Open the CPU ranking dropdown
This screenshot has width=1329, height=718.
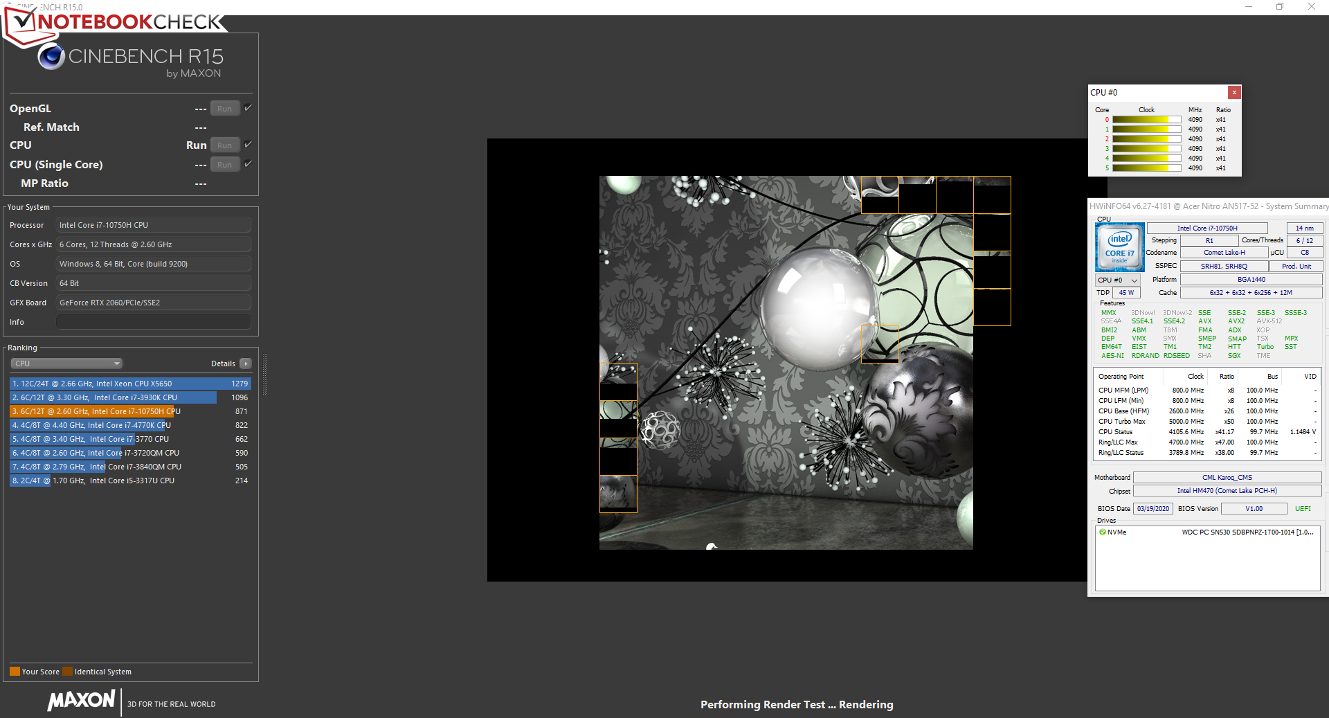click(66, 364)
